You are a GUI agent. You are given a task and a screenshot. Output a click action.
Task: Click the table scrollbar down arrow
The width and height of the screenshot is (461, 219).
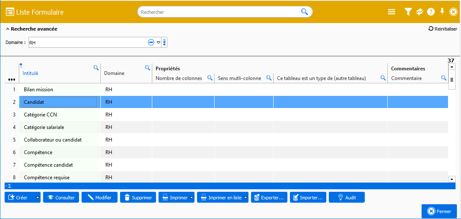[452, 179]
